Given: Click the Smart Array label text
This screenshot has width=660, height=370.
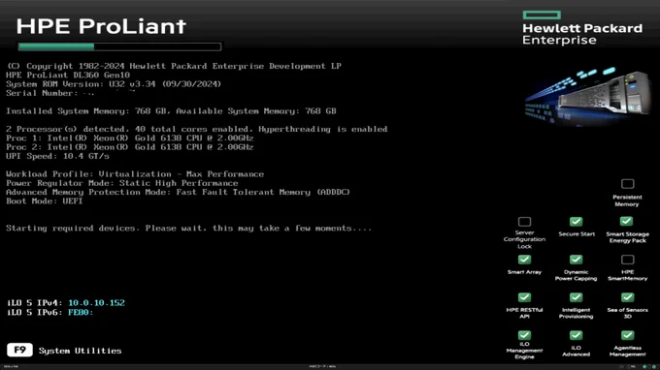Looking at the screenshot, I should pyautogui.click(x=524, y=272).
